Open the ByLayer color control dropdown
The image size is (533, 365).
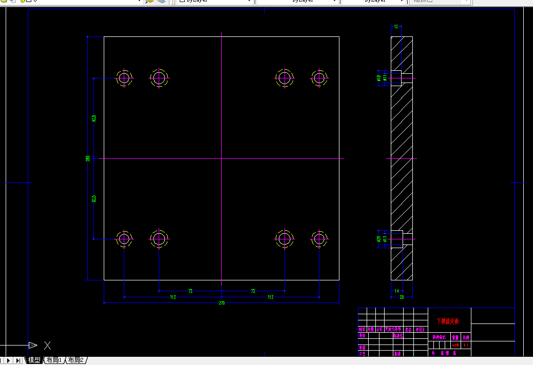[216, 1]
